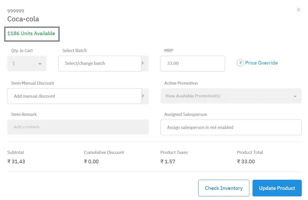Click the Select Batch label
Screen dimensions: 308x200
tap(75, 51)
